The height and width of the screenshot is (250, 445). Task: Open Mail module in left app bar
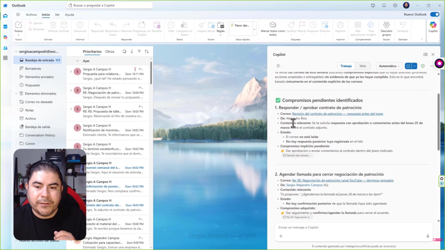5,16
